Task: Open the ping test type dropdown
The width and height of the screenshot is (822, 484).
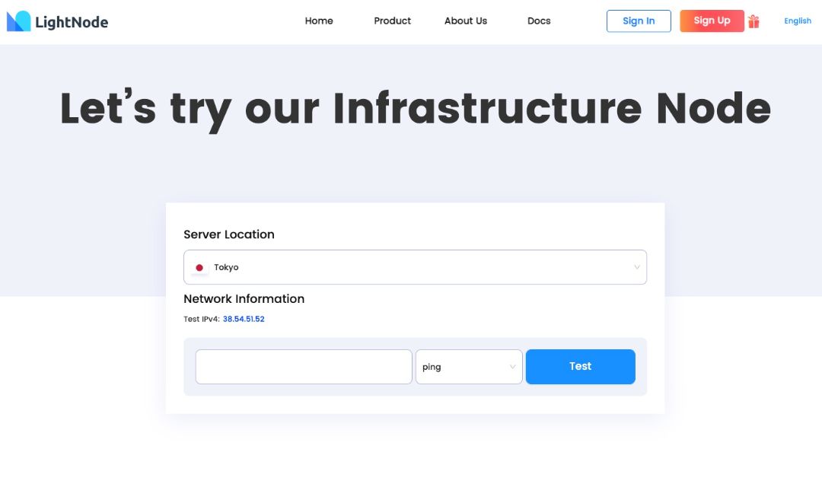Action: click(468, 367)
